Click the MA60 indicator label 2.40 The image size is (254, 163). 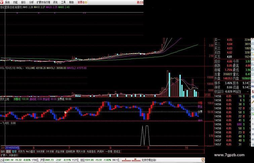click(64, 7)
